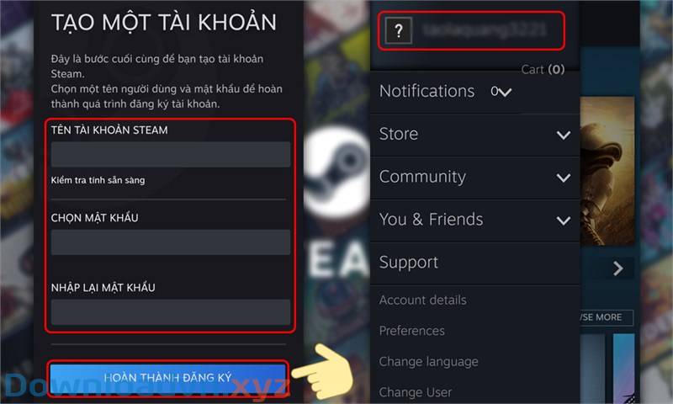The image size is (673, 404).
Task: Focus the Tên tài khoản Steam field
Action: (x=171, y=155)
